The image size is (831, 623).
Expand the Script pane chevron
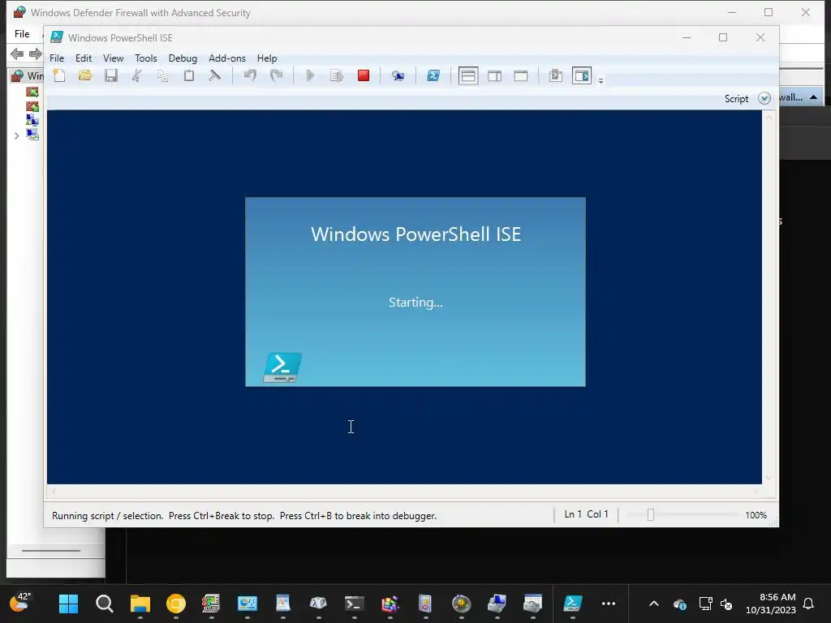click(764, 98)
